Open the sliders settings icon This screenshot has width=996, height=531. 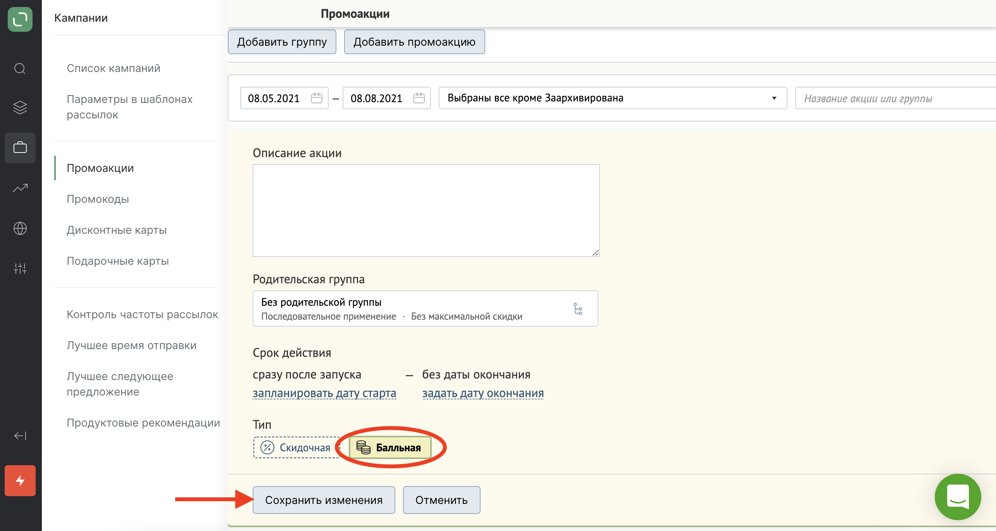point(20,268)
